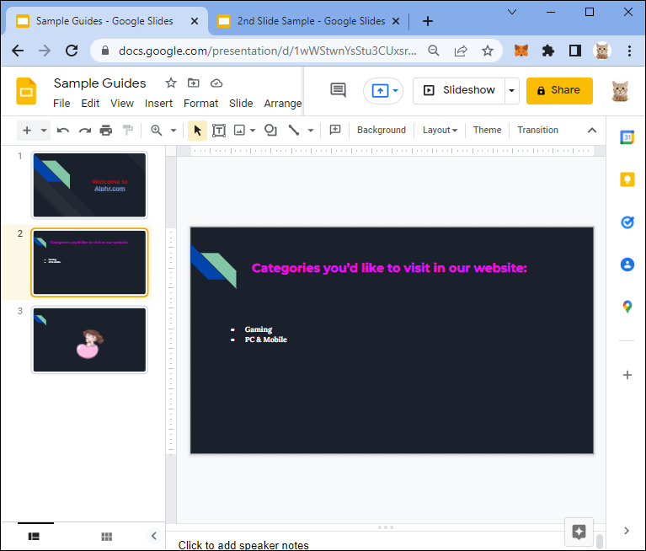Image resolution: width=646 pixels, height=551 pixels.
Task: Open the Slide menu
Action: coord(241,103)
